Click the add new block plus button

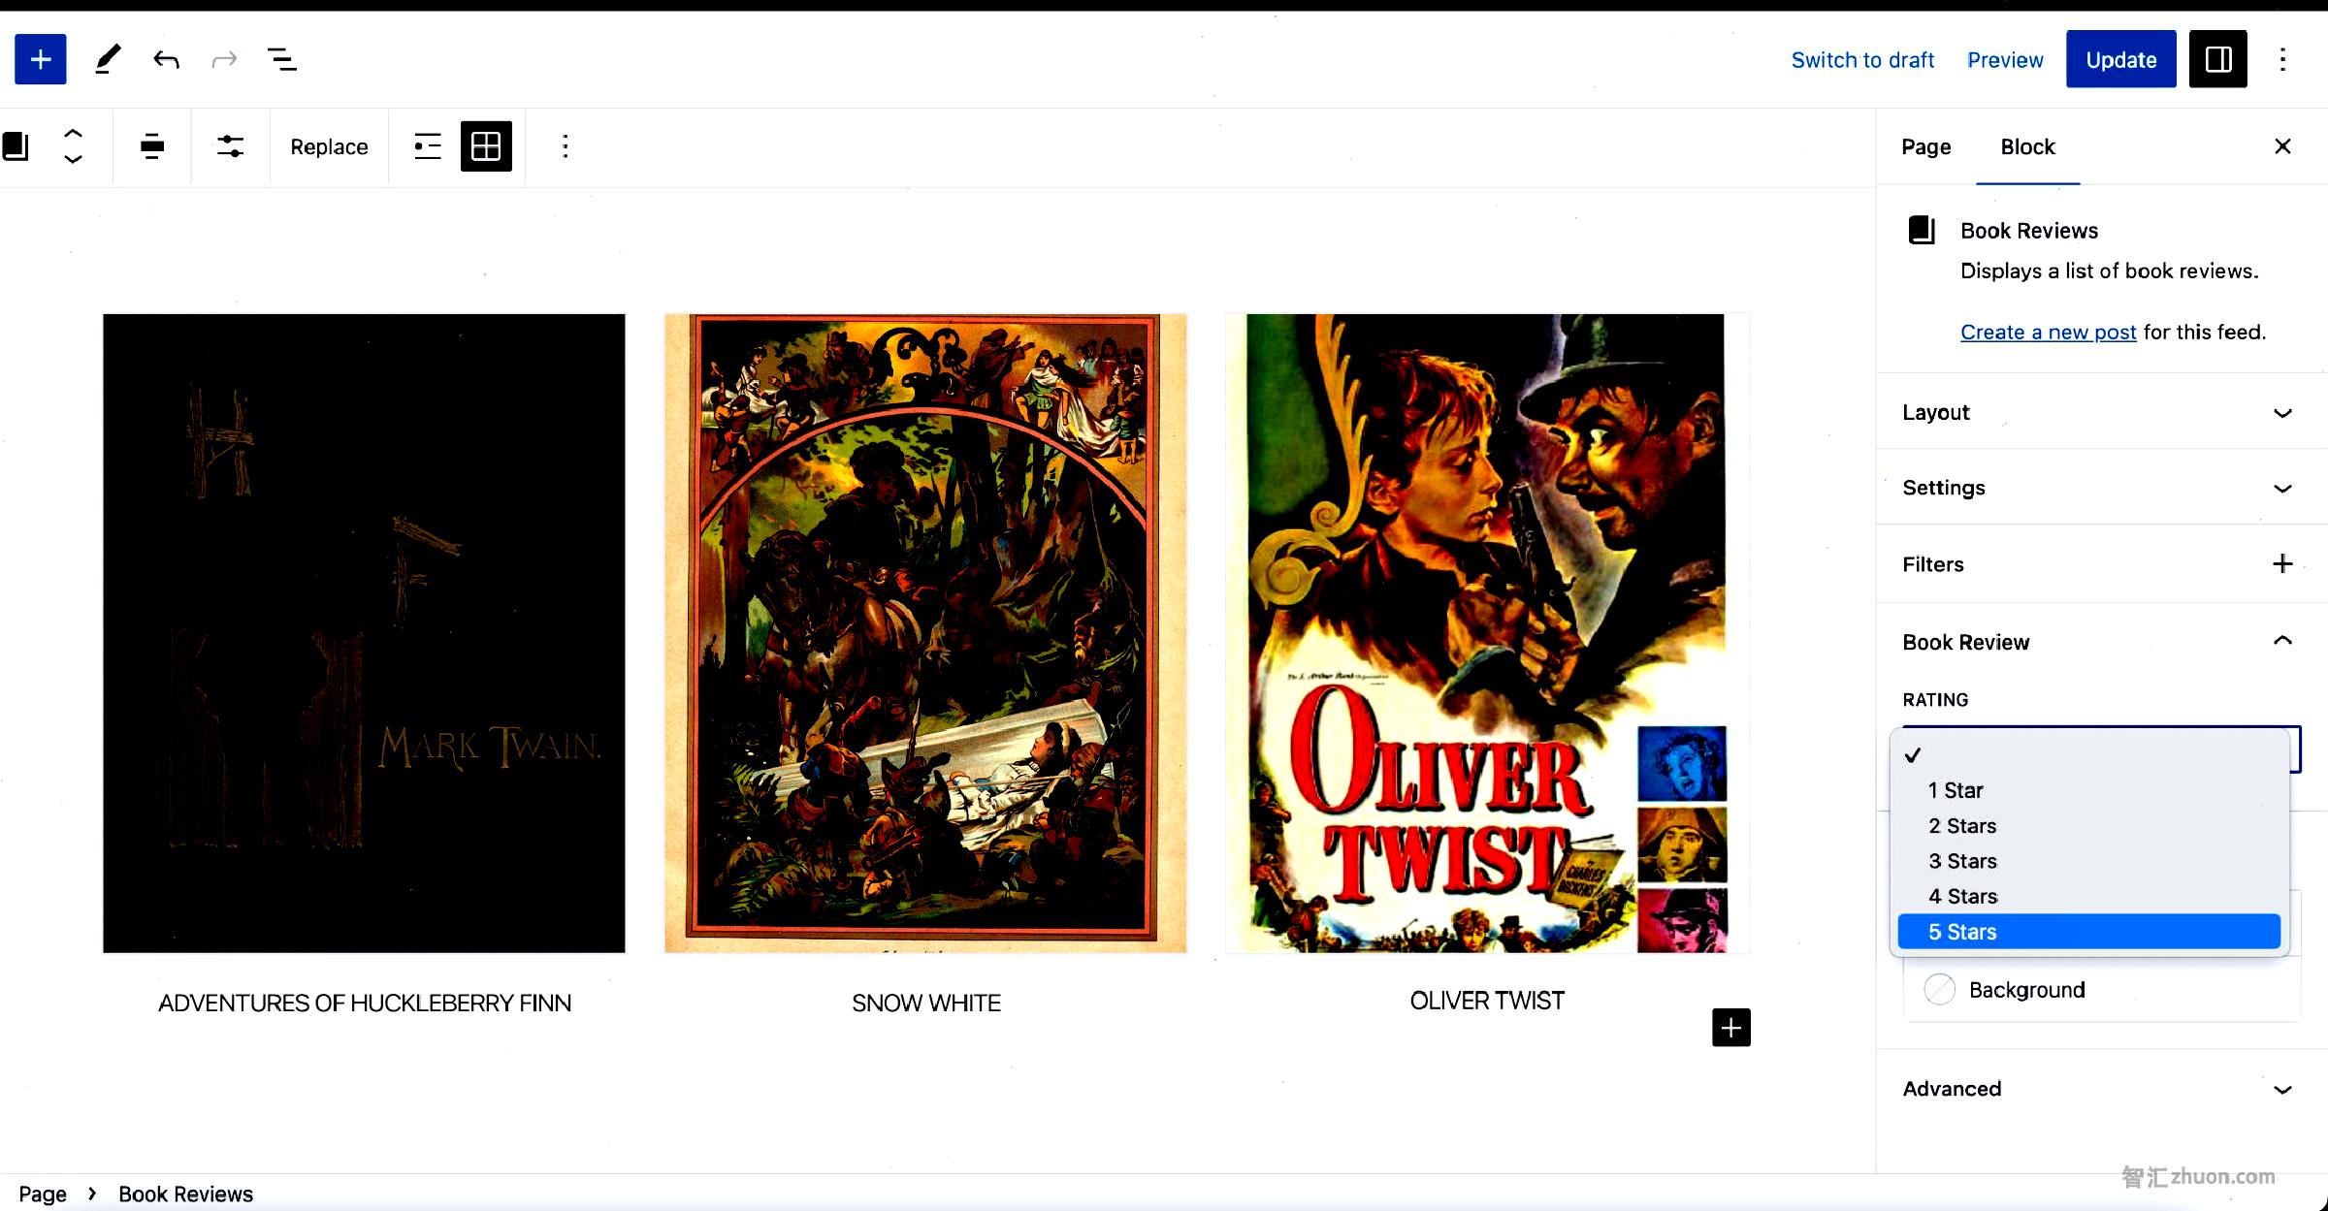[x=39, y=58]
